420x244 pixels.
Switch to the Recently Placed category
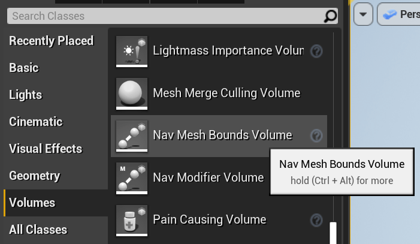pos(52,41)
